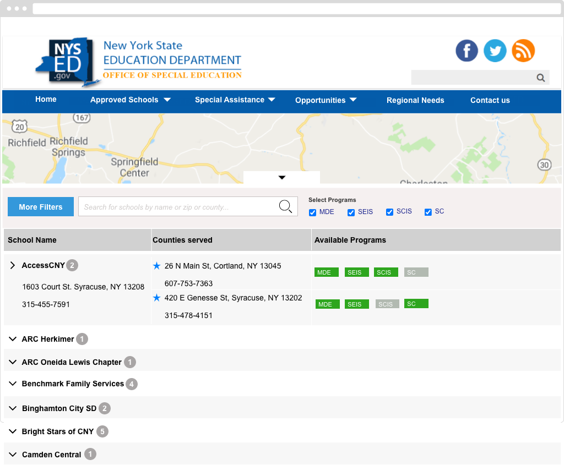Click the star beside 420 E Genesse St
Viewport: 564px width, 465px height.
coord(156,298)
